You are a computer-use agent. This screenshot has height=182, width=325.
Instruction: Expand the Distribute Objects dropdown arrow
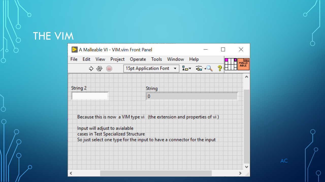click(x=203, y=68)
